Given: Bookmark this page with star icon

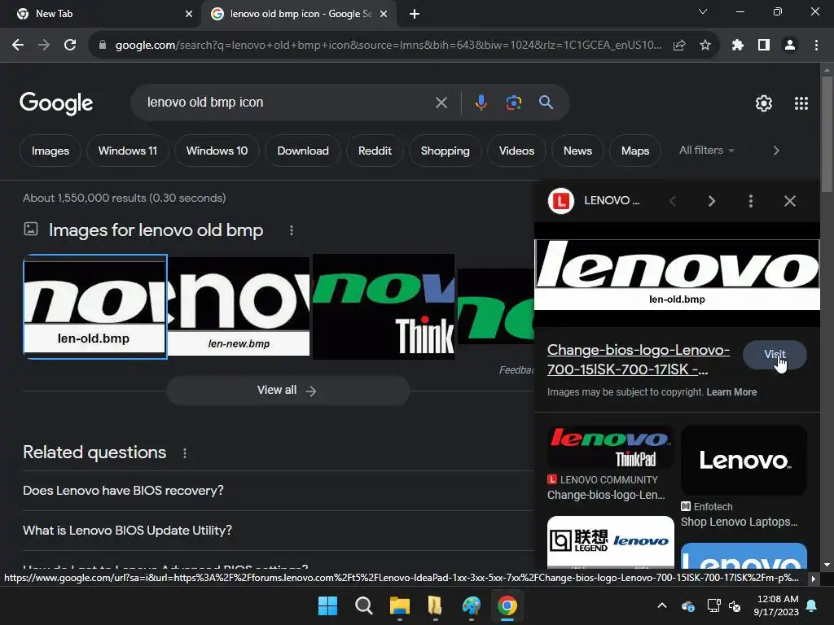Looking at the screenshot, I should point(705,46).
